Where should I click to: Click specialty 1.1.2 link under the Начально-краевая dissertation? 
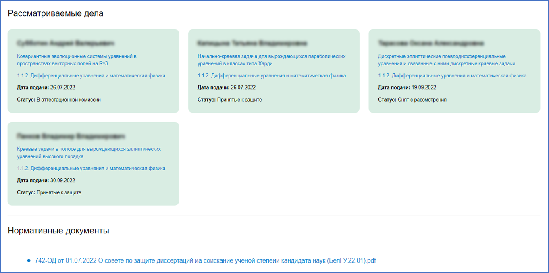[x=272, y=75]
